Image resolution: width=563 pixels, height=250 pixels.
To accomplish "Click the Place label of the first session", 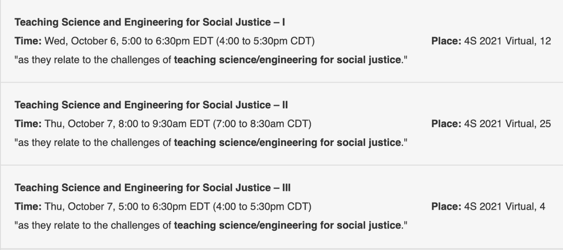I will point(446,41).
